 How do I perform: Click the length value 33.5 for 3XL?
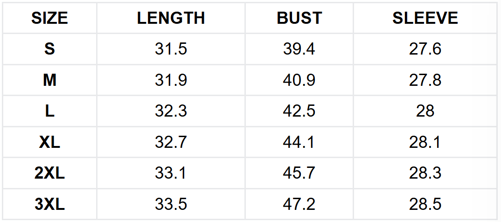171,204
